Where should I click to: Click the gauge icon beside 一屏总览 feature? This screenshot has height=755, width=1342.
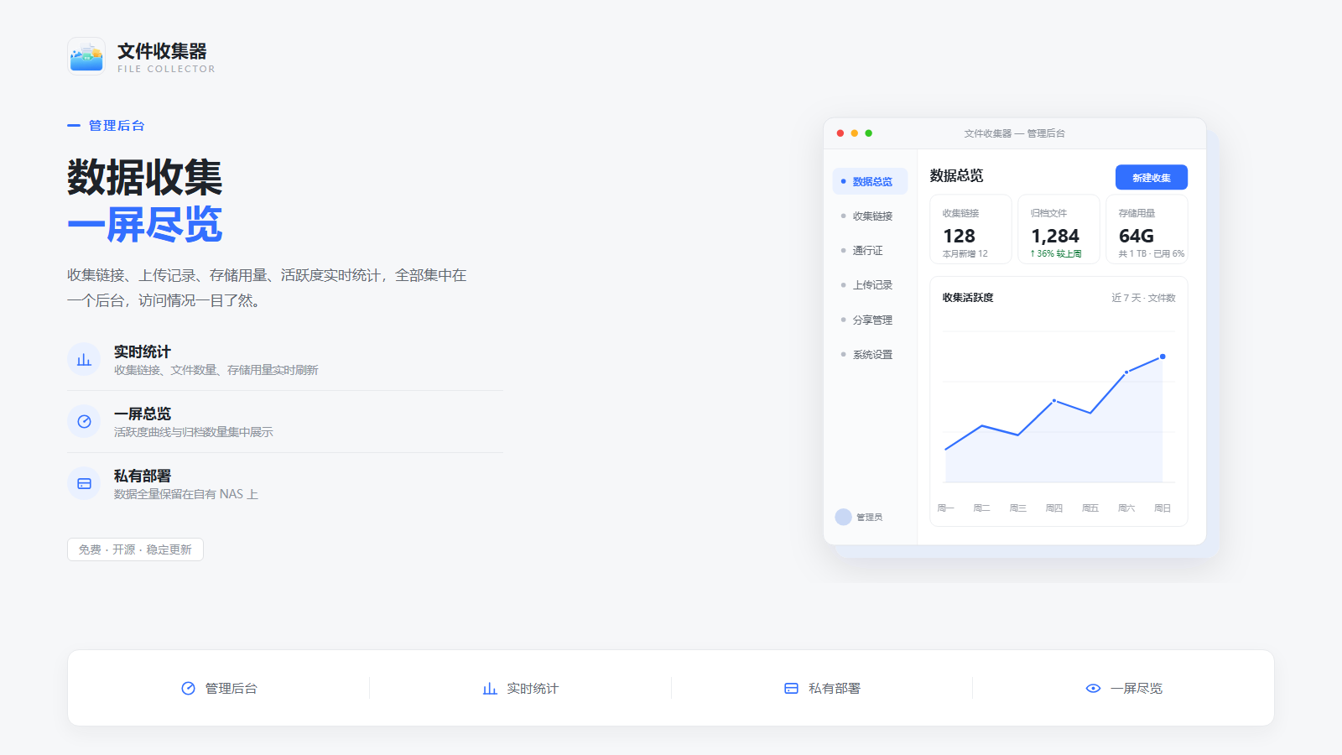coord(84,422)
